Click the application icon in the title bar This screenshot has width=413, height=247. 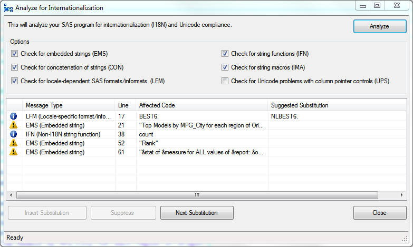[x=8, y=8]
